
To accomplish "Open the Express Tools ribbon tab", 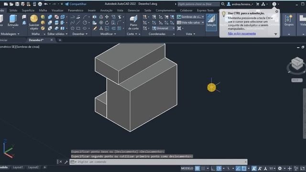I will coord(205,11).
